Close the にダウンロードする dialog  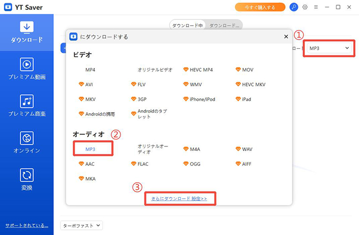coord(286,37)
